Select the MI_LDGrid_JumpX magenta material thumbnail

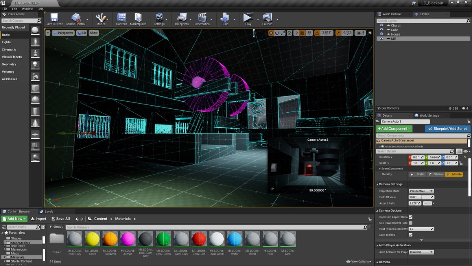click(x=128, y=239)
